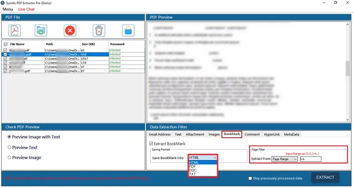
Task: Toggle the Extract BookMark checkbox
Action: click(x=151, y=144)
